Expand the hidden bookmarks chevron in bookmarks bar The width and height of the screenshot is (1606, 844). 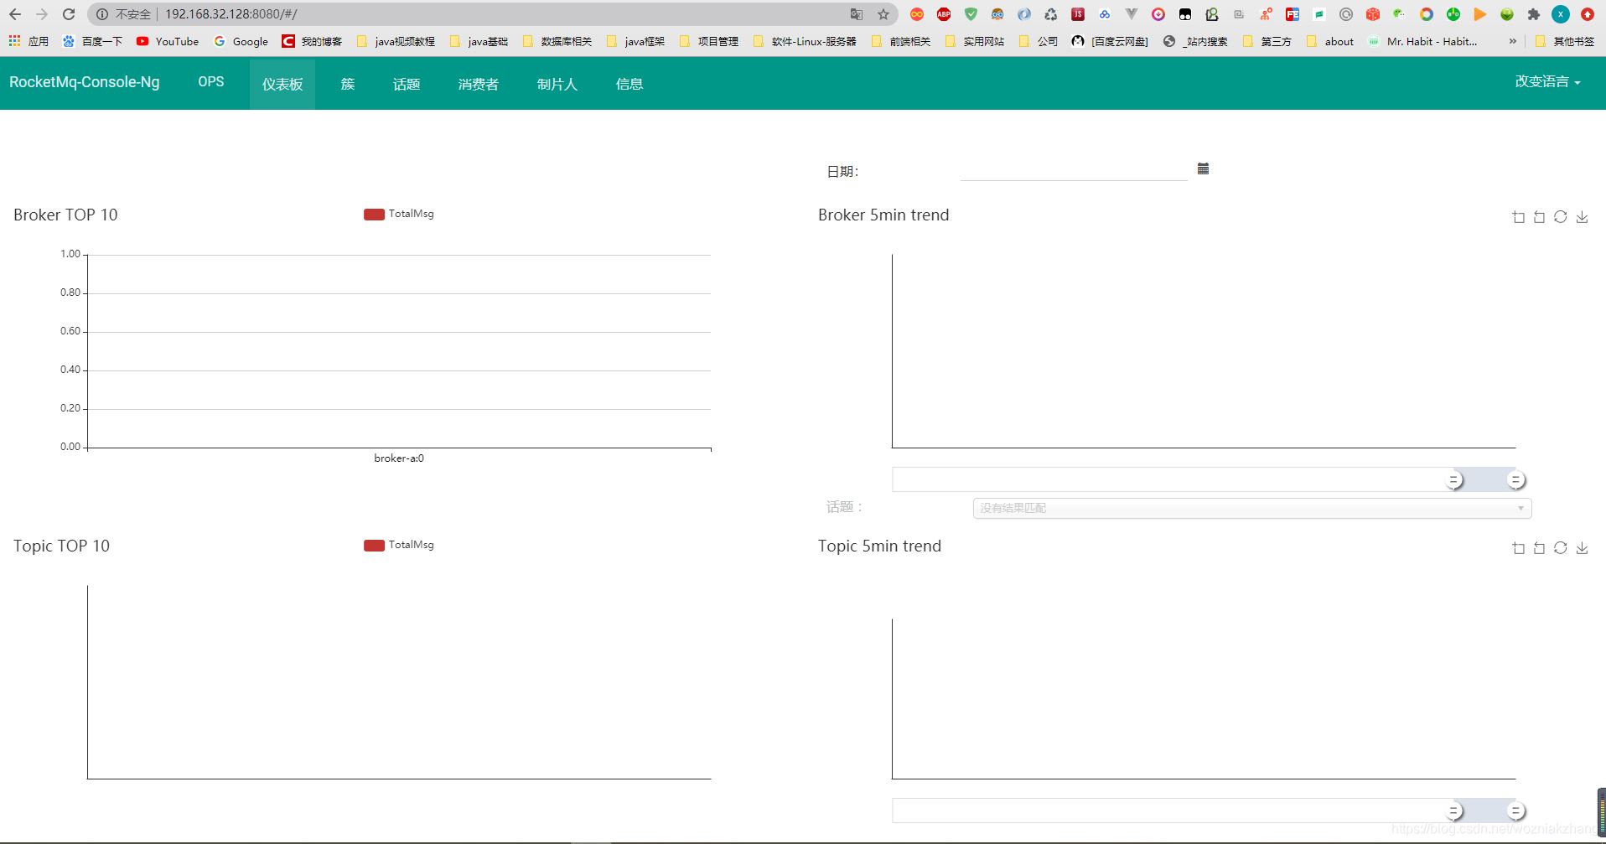point(1512,40)
